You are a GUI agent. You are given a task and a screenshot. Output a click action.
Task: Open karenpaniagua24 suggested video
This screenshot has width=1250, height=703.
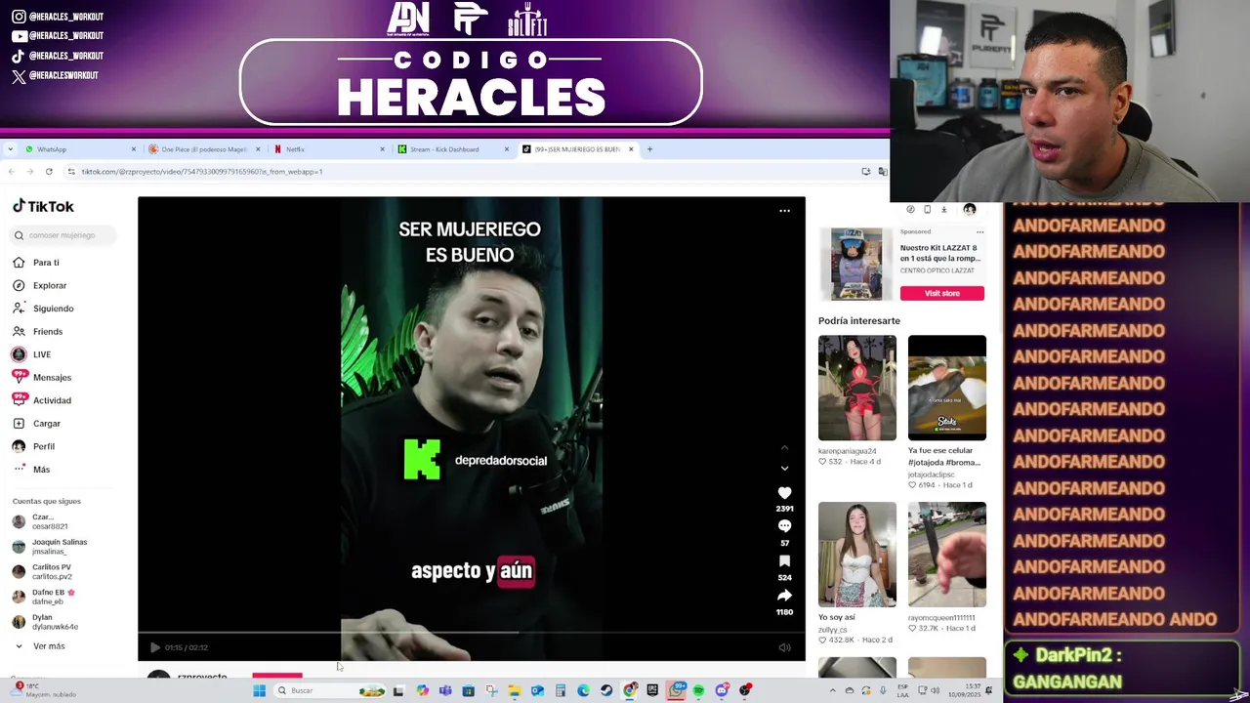pyautogui.click(x=856, y=388)
